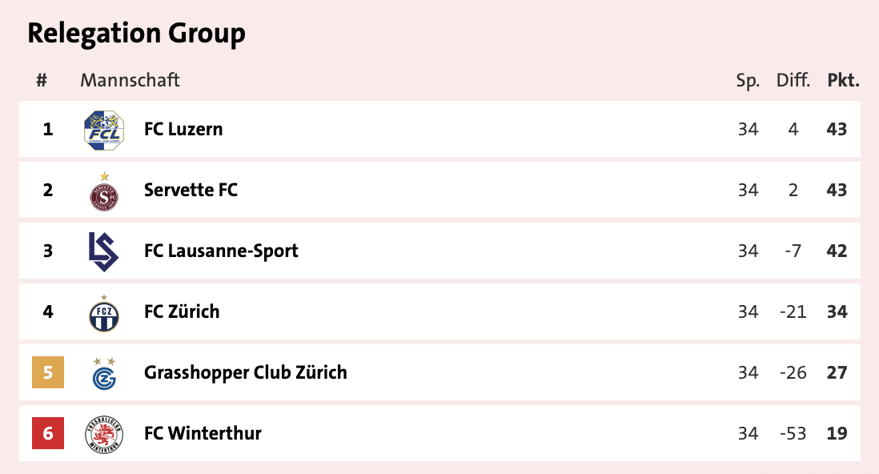Select Grasshopper Club Zürich team name
Screen dimensions: 879x474
click(x=246, y=372)
